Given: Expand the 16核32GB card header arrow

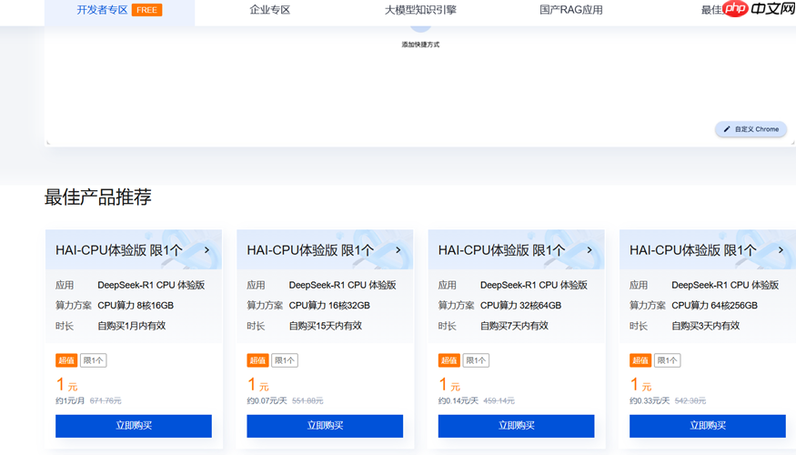Looking at the screenshot, I should coord(398,250).
